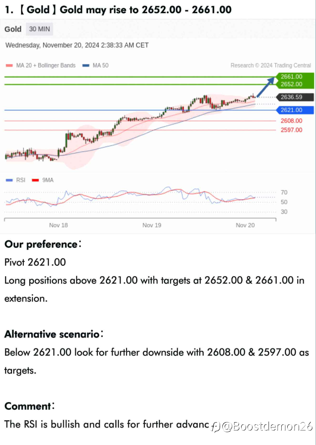Click the blue 2621.00 pivot price tag
The width and height of the screenshot is (316, 445).
point(294,110)
